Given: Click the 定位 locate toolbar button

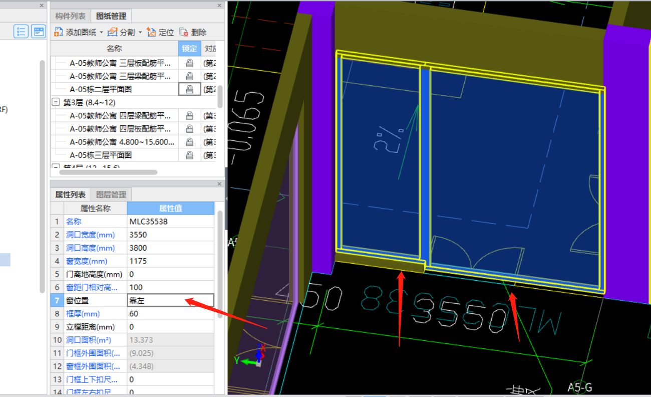Looking at the screenshot, I should pyautogui.click(x=160, y=32).
